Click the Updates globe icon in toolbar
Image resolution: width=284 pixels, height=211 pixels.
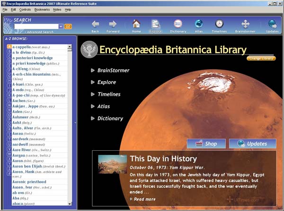[x=272, y=24]
